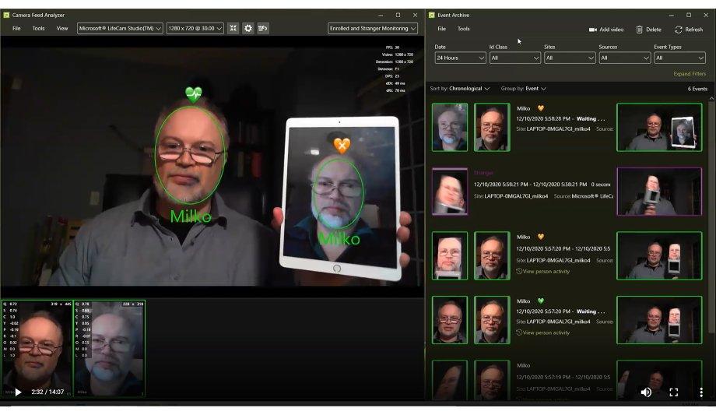Click the Camera Feed Analyzer app icon in title bar
This screenshot has width=716, height=415.
6,15
